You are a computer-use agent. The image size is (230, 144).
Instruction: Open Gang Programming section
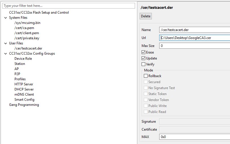[24, 105]
